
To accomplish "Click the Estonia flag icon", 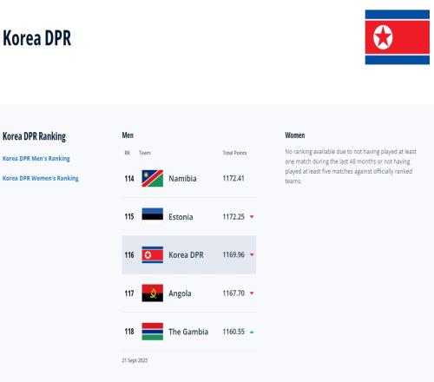I will (153, 216).
